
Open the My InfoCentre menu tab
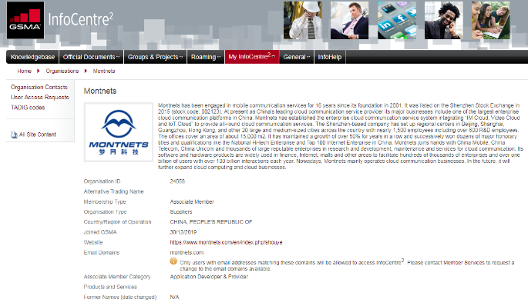252,57
